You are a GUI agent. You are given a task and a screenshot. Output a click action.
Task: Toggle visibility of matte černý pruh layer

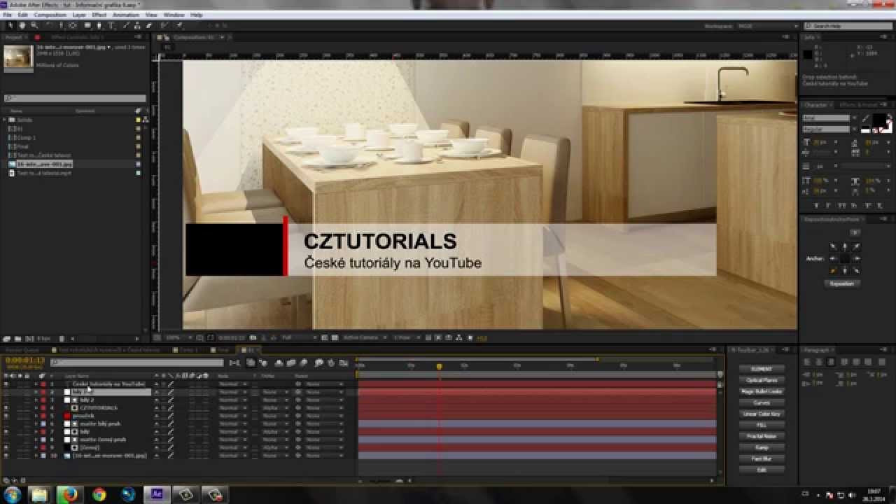(x=6, y=439)
